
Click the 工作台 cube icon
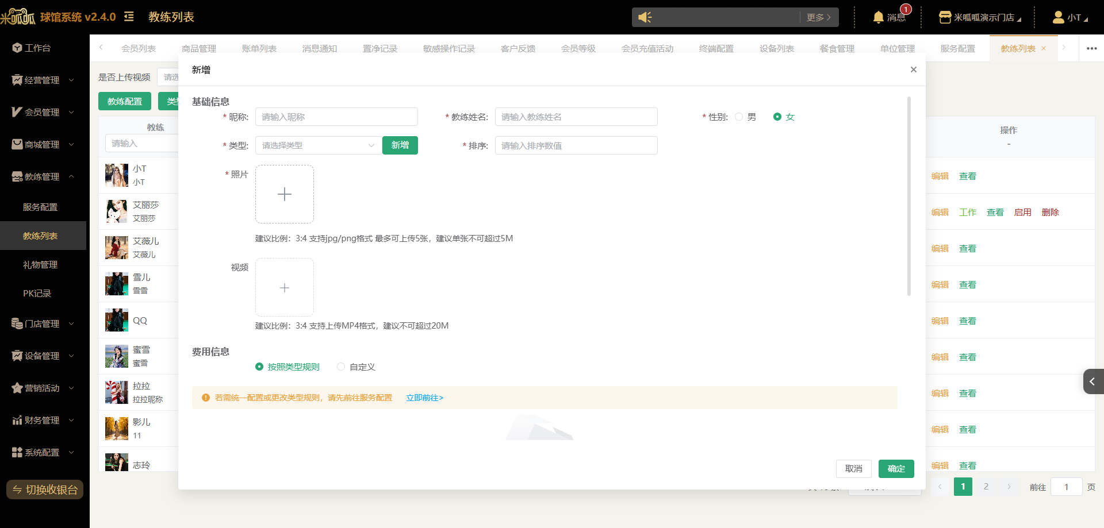(17, 48)
